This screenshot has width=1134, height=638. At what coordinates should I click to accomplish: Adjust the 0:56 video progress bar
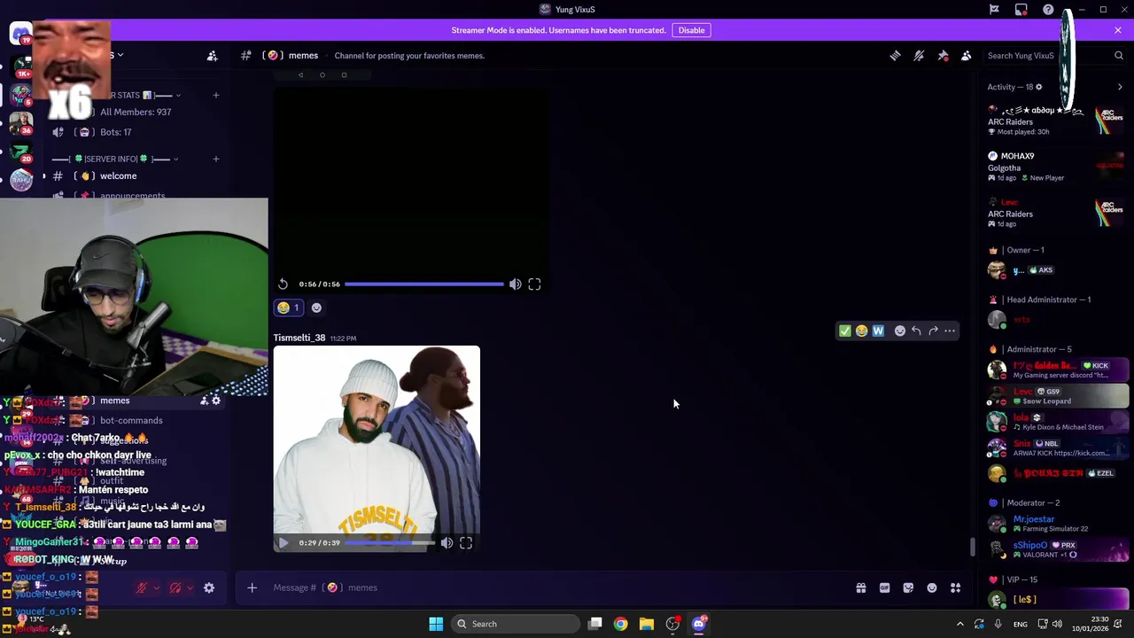tap(424, 284)
